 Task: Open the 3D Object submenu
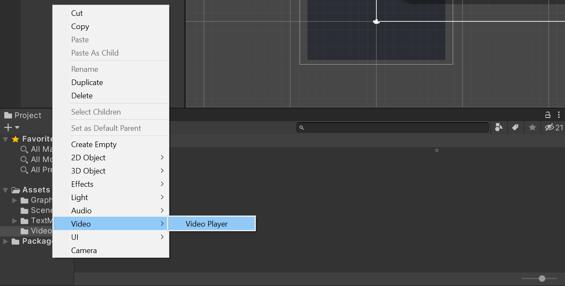pos(111,171)
